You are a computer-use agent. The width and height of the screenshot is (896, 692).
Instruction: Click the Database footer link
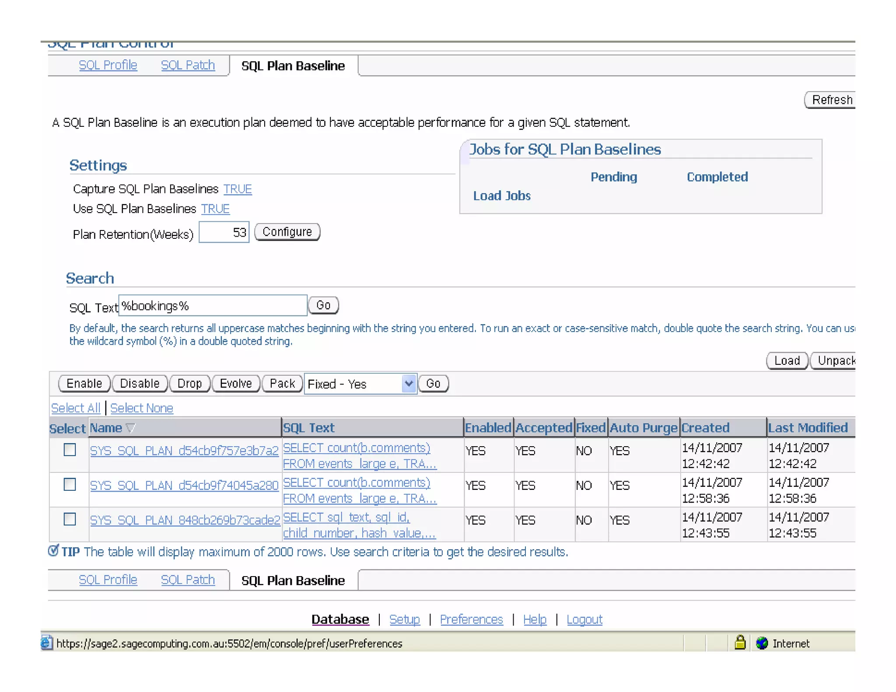pyautogui.click(x=340, y=619)
